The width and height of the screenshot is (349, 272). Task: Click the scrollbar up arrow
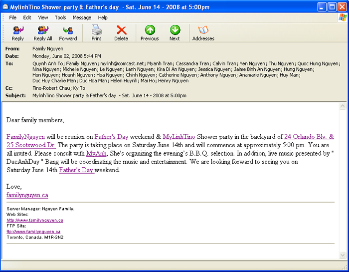coord(343,106)
